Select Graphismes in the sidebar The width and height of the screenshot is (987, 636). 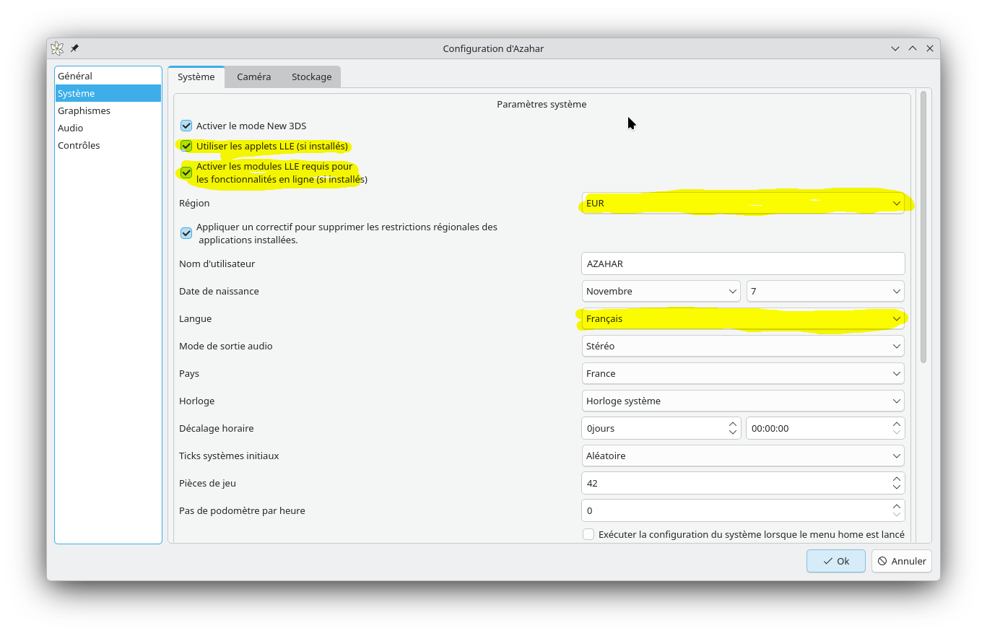pos(108,110)
